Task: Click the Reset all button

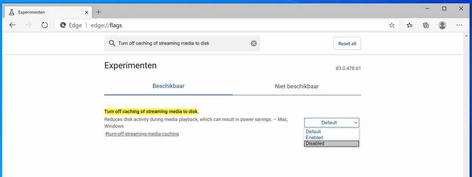Action: pos(347,43)
